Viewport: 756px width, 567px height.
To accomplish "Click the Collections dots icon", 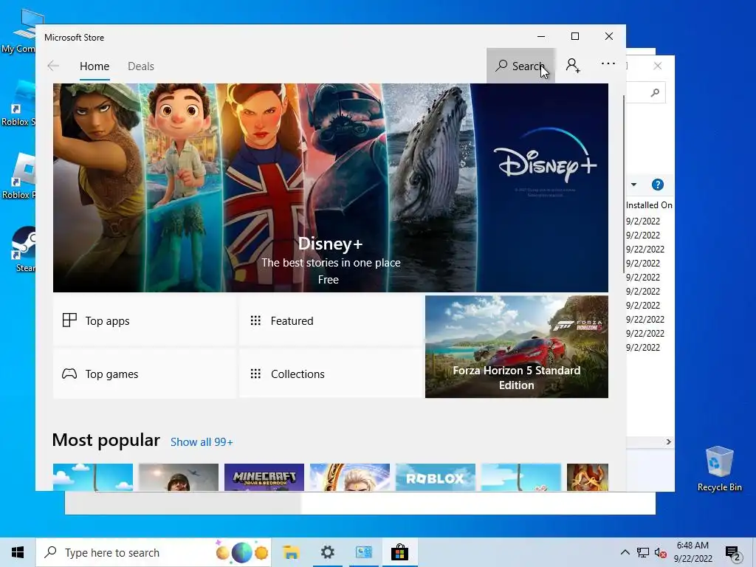I will click(x=255, y=374).
